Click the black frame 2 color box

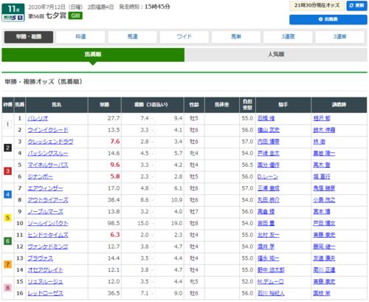click(7, 148)
